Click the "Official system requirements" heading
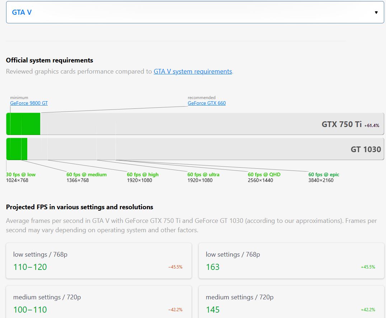 (x=50, y=60)
